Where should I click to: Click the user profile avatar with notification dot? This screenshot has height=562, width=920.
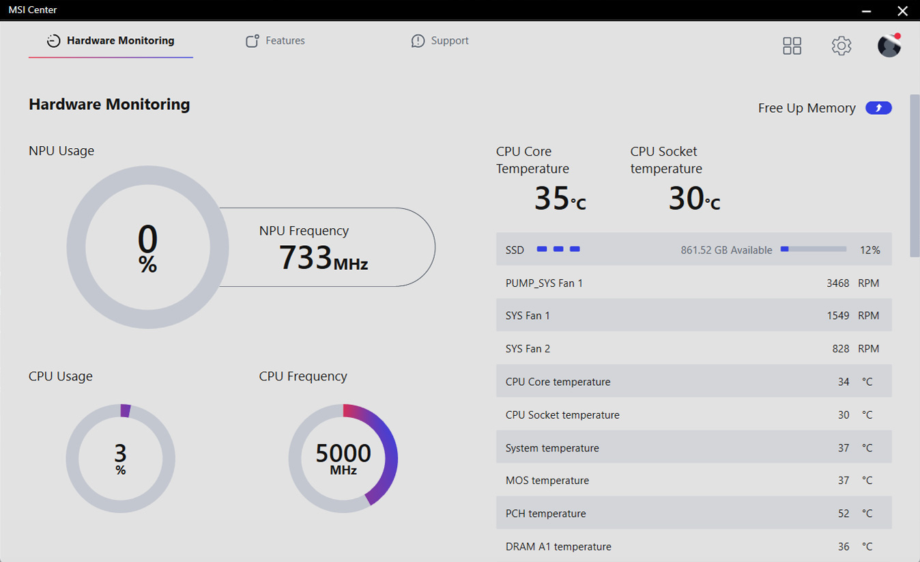point(889,46)
